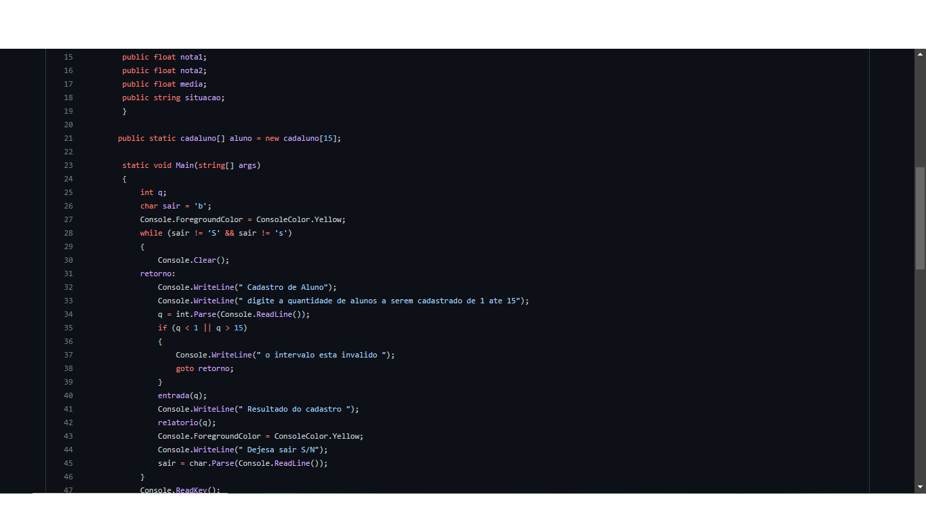Click the scrollbar down arrow
The width and height of the screenshot is (926, 520).
pos(920,487)
